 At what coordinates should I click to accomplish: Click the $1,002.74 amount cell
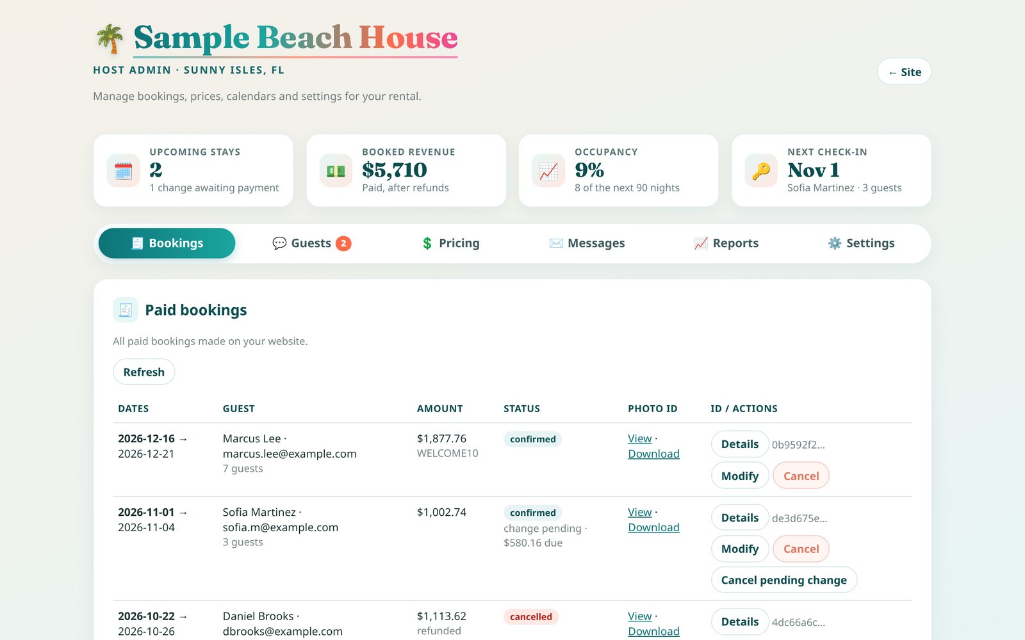441,512
